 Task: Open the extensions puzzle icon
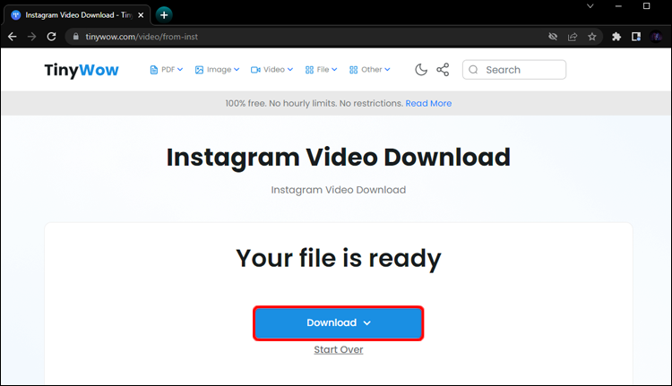point(616,37)
